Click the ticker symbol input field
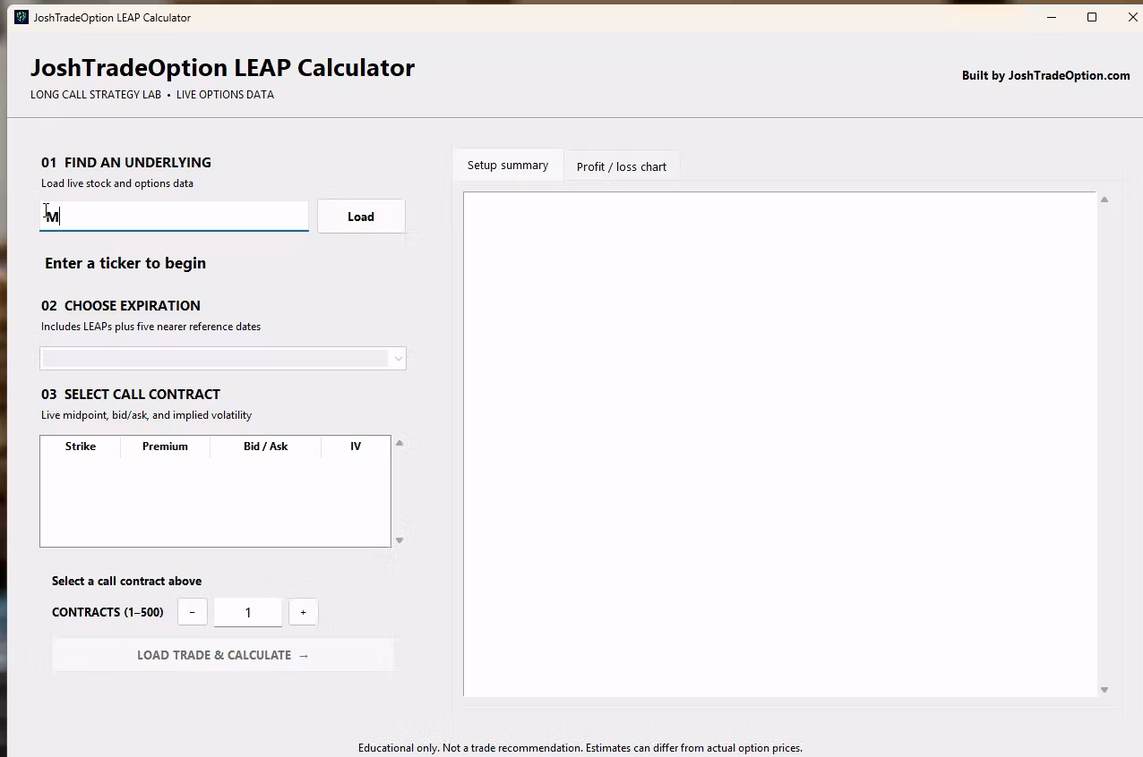 [x=174, y=217]
